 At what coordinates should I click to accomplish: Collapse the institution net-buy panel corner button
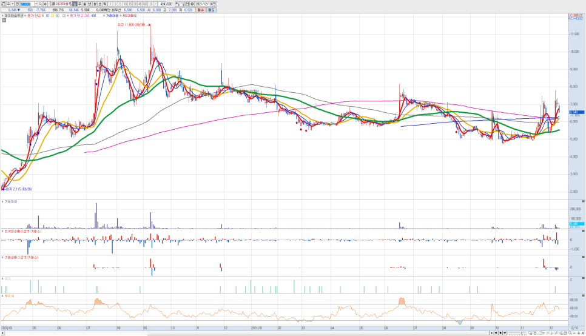pyautogui.click(x=583, y=257)
